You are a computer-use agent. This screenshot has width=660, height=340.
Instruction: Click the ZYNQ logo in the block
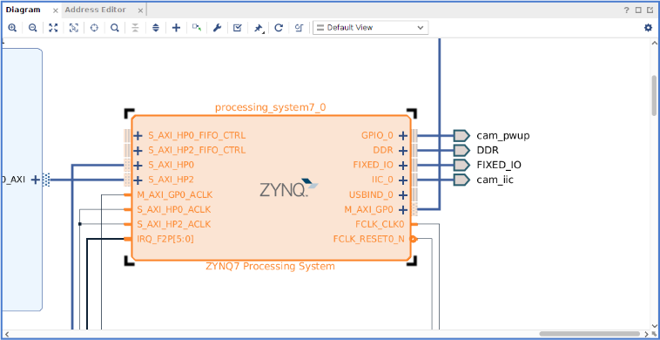(x=288, y=188)
